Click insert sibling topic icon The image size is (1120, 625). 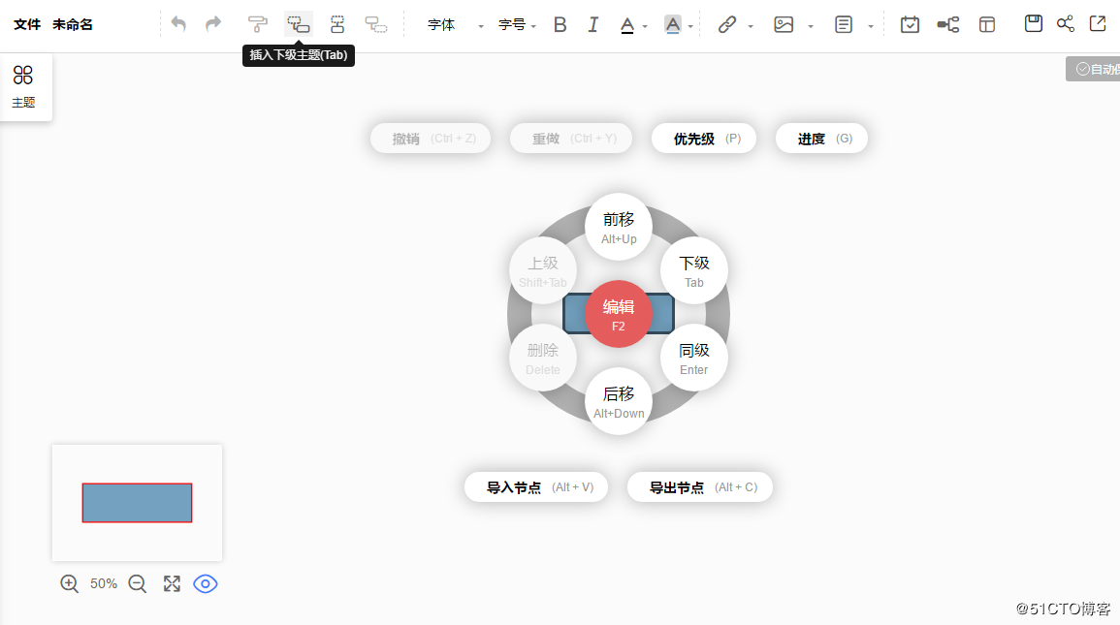[337, 24]
